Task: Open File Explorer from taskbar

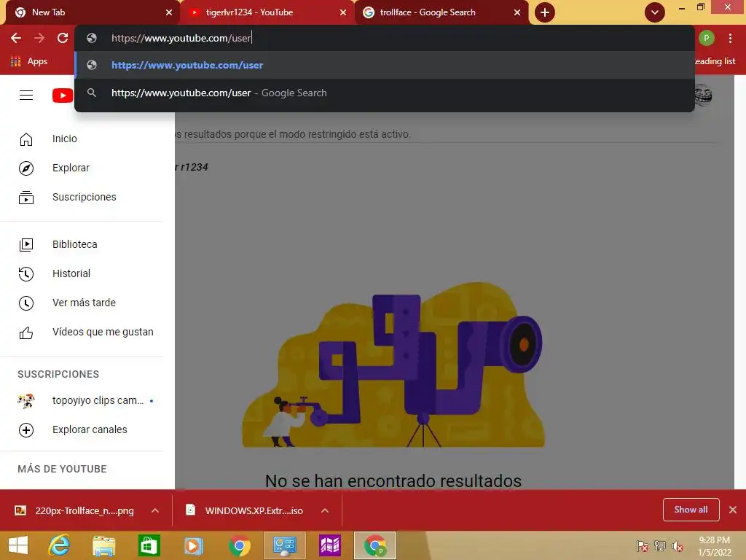Action: pyautogui.click(x=103, y=545)
